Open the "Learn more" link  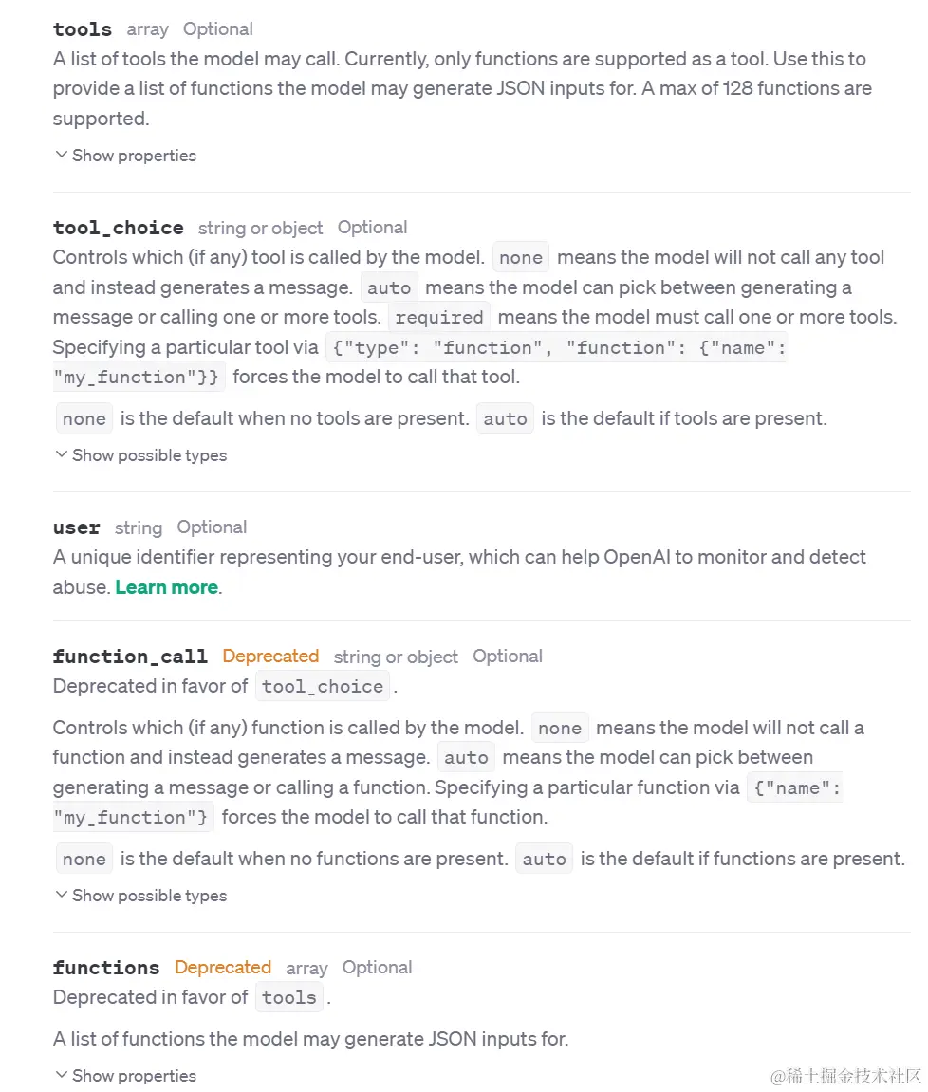[166, 587]
